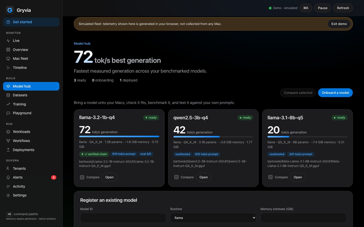Click the Overview grid icon
Image resolution: width=364 pixels, height=227 pixels.
[x=8, y=50]
